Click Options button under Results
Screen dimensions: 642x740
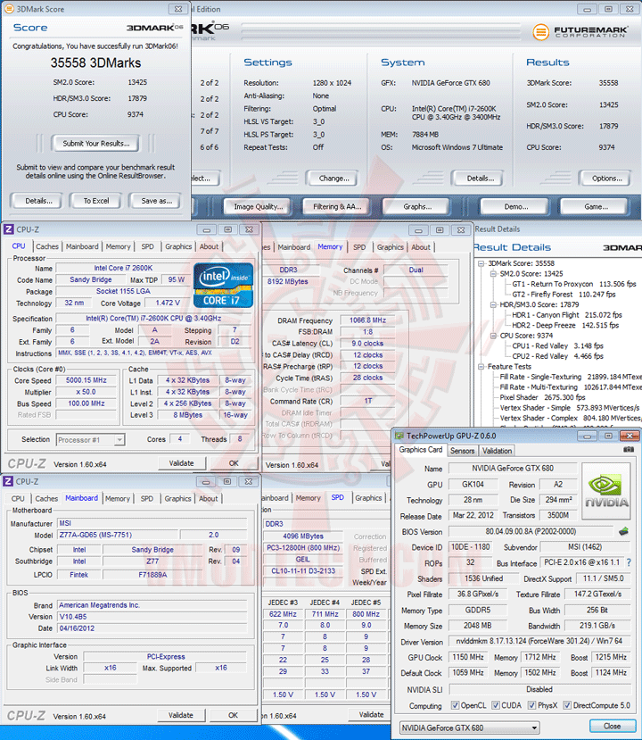point(607,179)
